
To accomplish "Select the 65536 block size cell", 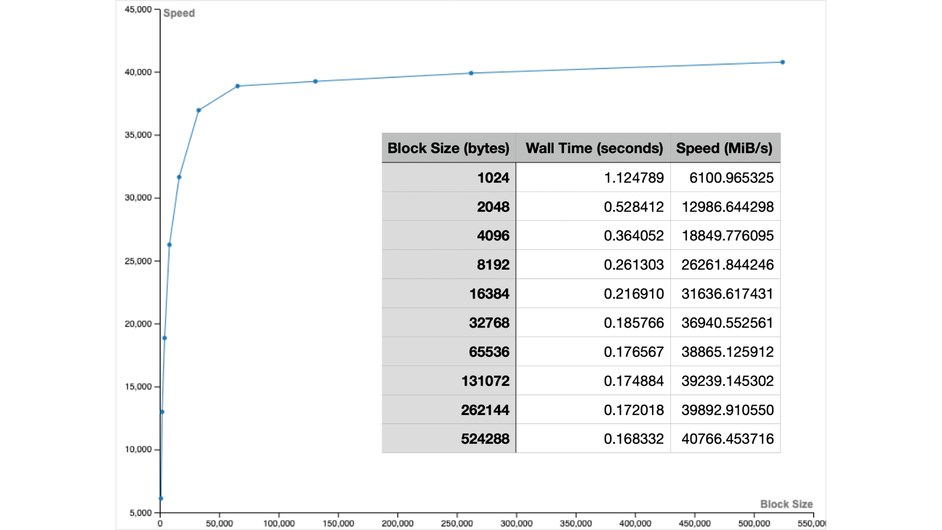I will [489, 352].
